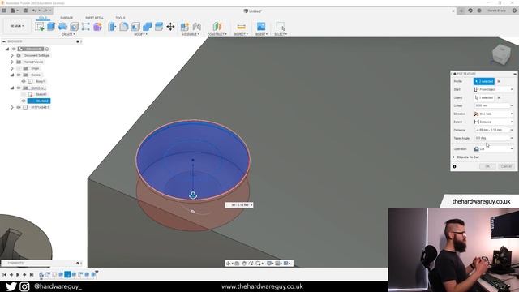Viewport: 519px width, 292px height.
Task: Select the Create Sketch tool
Action: [40, 27]
